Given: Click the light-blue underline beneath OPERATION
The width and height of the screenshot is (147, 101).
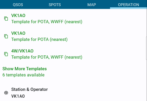Looking at the screenshot, I should coord(129,8).
